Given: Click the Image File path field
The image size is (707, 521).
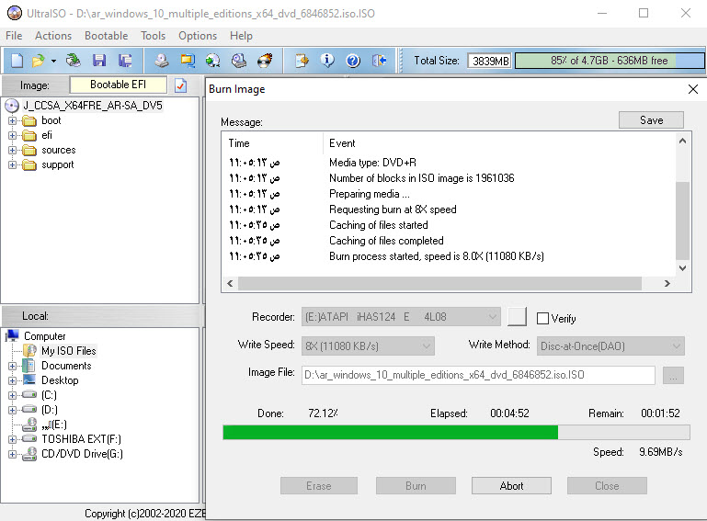Looking at the screenshot, I should (478, 375).
